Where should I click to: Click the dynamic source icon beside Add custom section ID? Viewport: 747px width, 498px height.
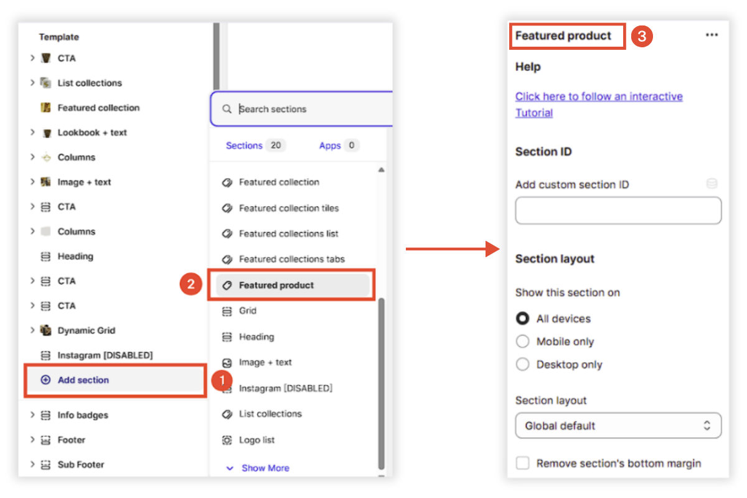pos(712,183)
